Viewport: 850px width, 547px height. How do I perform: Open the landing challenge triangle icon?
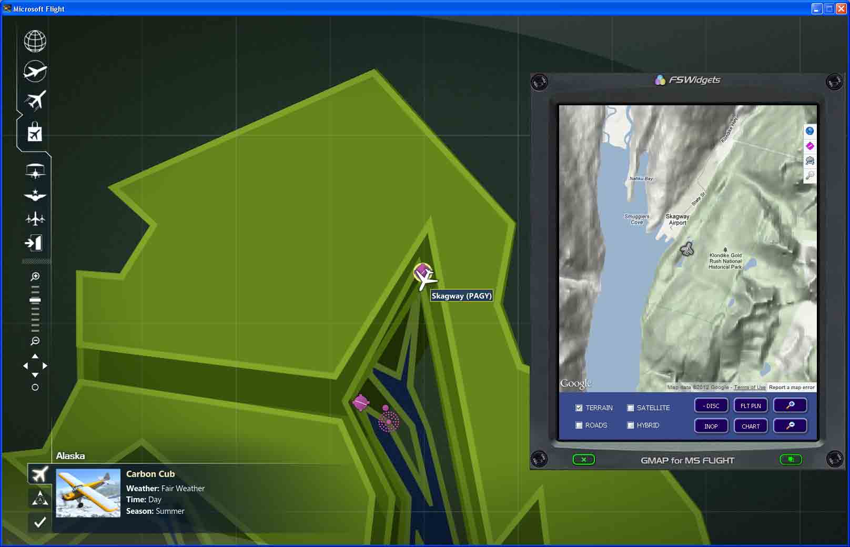(39, 498)
